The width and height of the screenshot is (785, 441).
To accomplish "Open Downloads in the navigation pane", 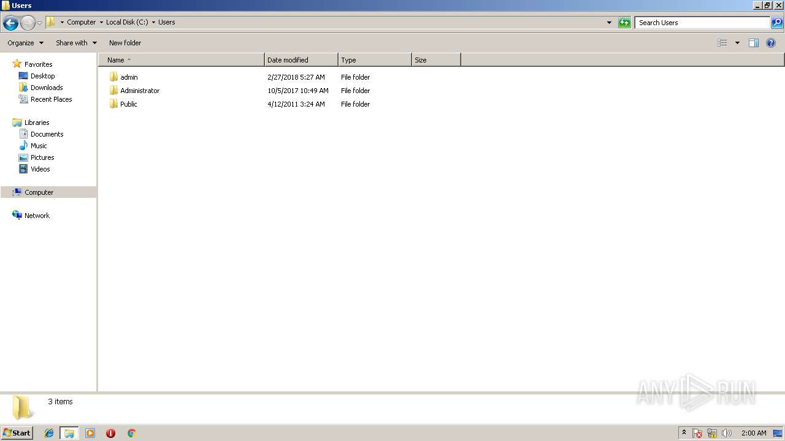I will pyautogui.click(x=47, y=88).
